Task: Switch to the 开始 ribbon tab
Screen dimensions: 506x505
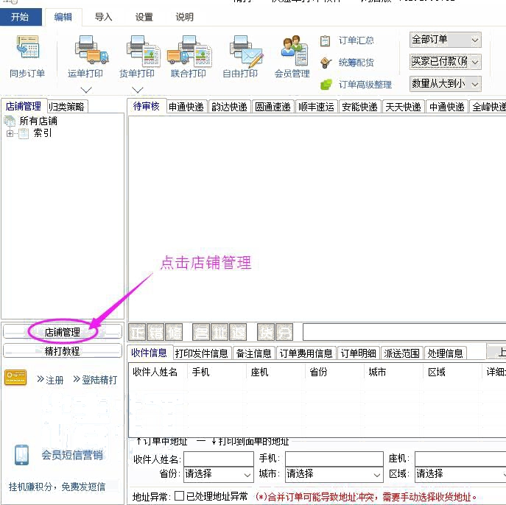Action: coord(21,17)
